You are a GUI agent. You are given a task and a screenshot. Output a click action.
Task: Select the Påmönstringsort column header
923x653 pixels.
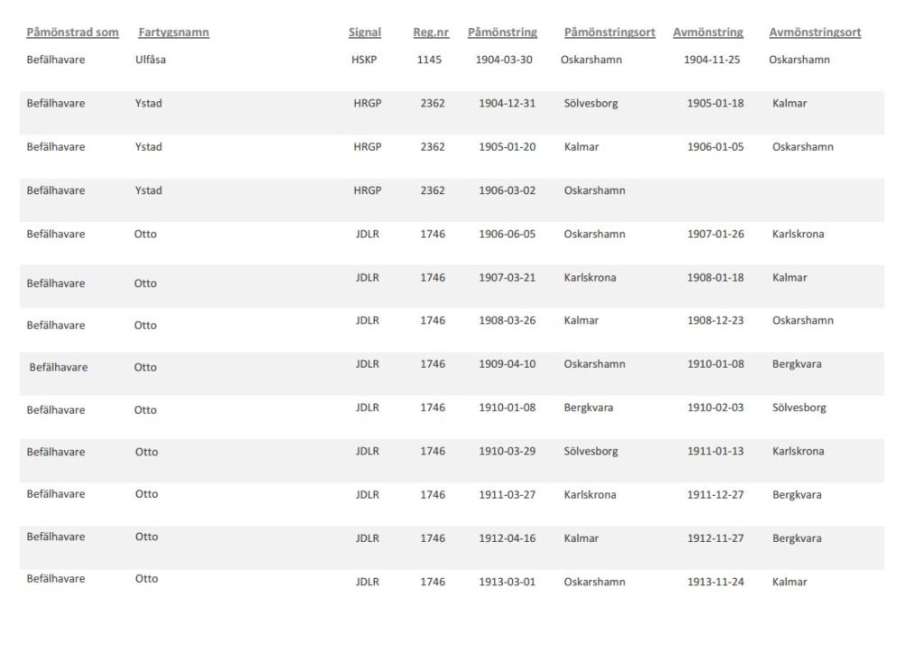coord(610,32)
